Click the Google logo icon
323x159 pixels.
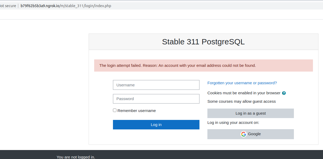243,134
